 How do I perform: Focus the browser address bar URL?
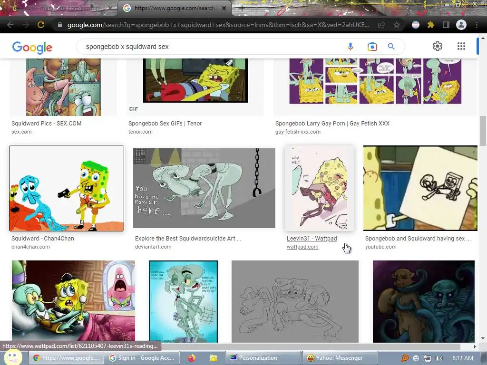tap(218, 25)
